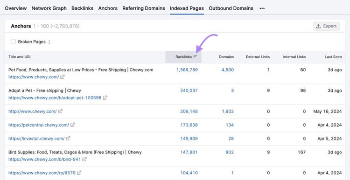Open external link icon beside bird-941 URL

pyautogui.click(x=84, y=159)
